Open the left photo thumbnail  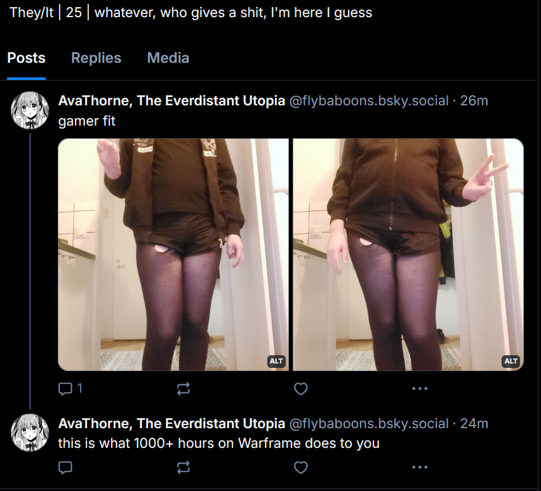click(173, 254)
